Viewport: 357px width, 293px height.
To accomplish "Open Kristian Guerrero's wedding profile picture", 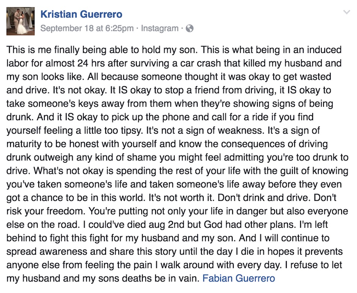I will coord(21,21).
